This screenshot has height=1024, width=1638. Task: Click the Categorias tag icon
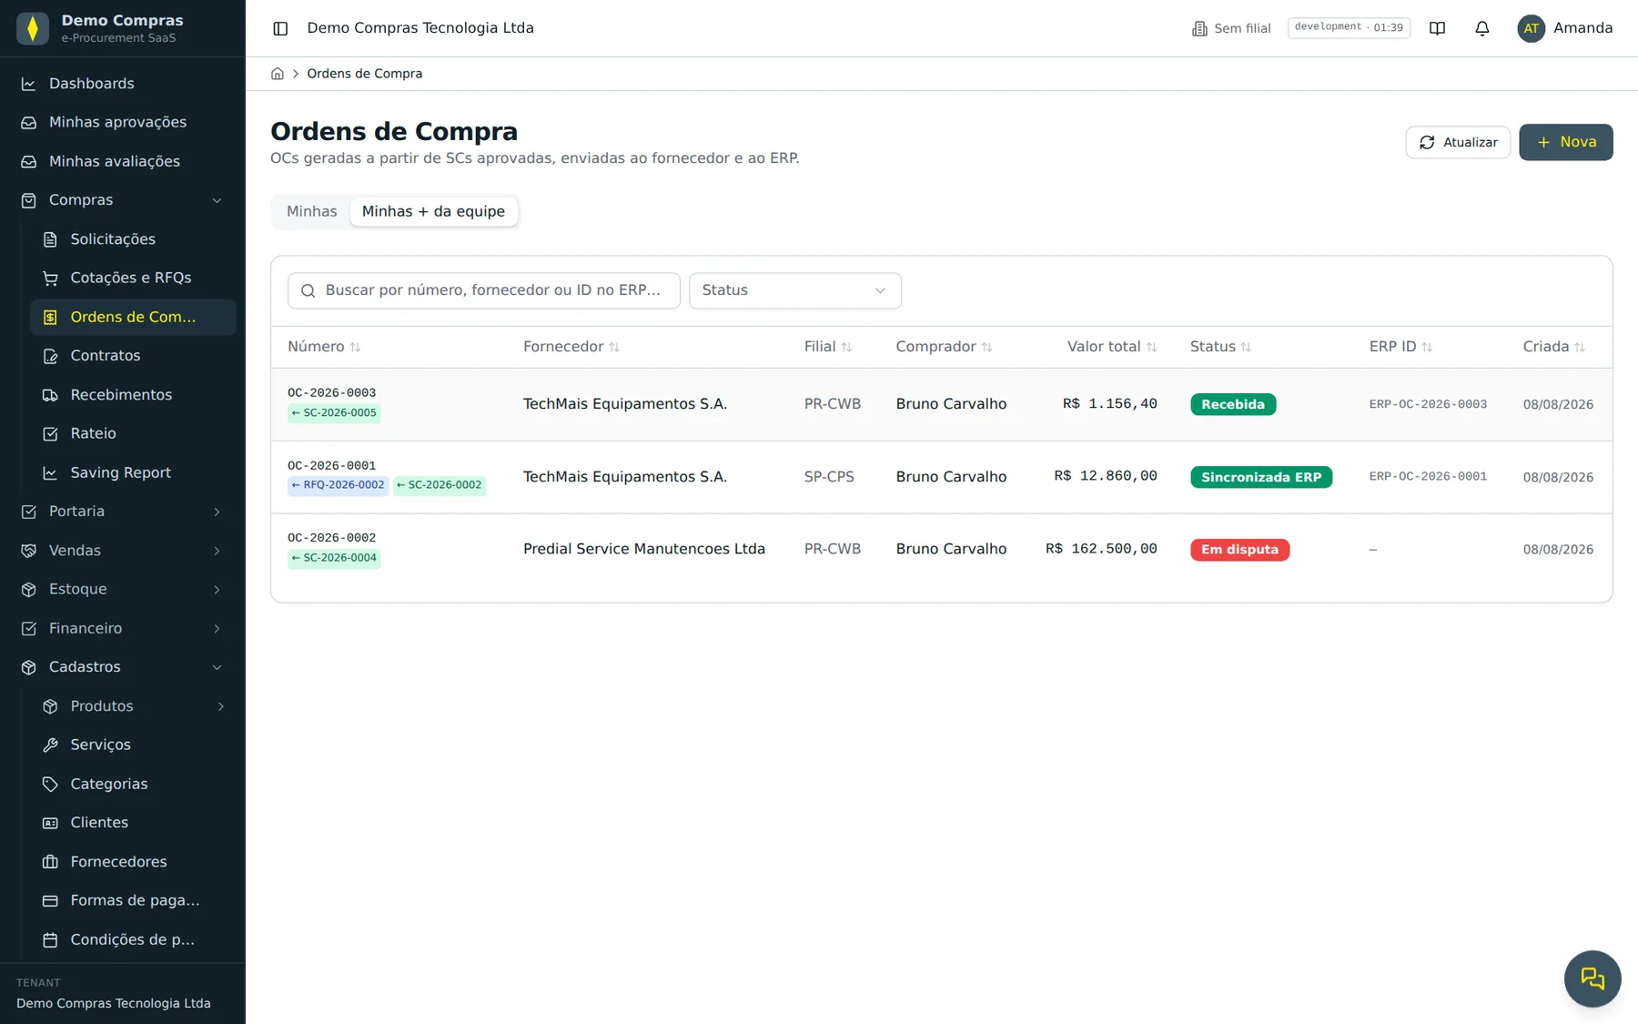point(51,784)
